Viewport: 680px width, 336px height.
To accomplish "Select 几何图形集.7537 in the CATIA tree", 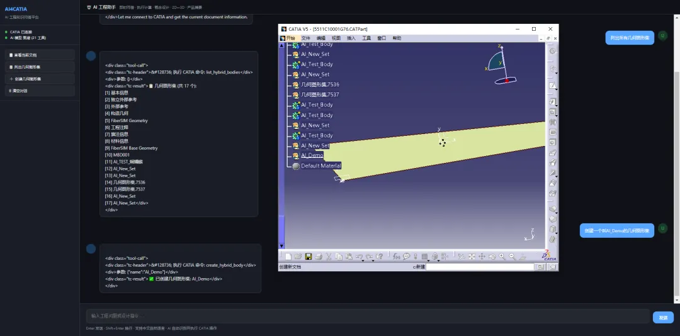I will pos(320,94).
